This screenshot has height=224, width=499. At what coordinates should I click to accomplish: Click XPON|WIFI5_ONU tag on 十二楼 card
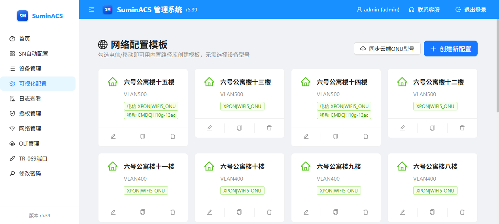(x=435, y=106)
